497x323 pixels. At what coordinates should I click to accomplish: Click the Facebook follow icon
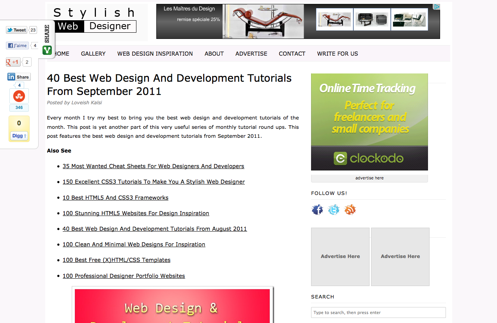point(317,210)
